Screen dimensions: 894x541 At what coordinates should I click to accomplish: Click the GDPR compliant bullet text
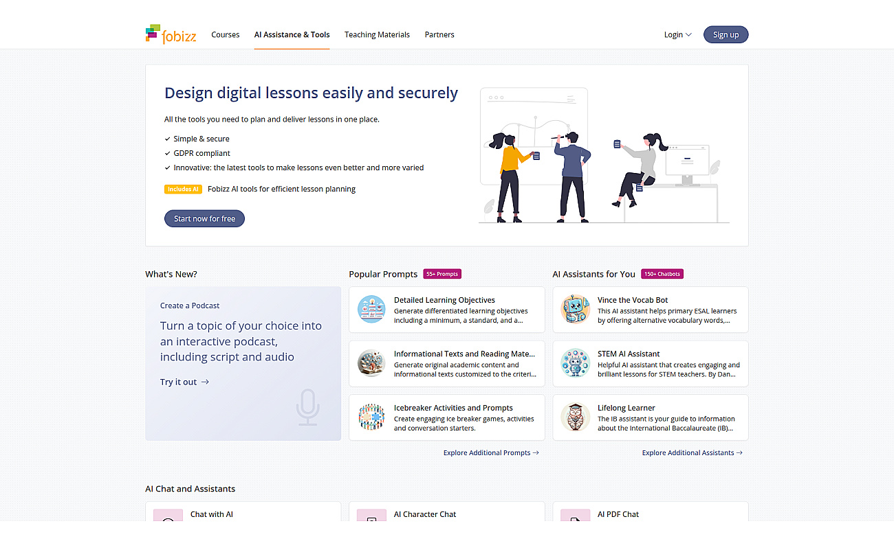[x=201, y=153]
